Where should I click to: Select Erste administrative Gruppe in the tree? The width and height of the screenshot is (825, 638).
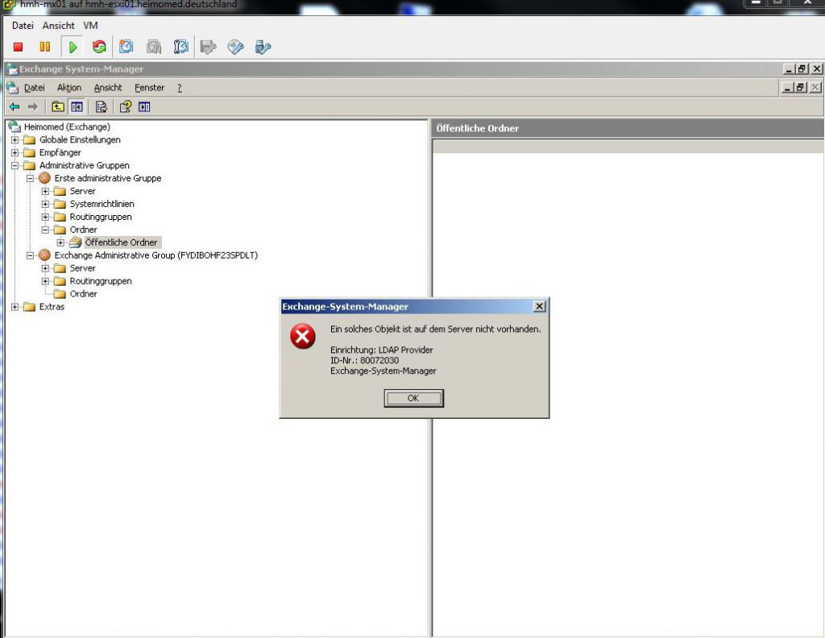(x=108, y=178)
